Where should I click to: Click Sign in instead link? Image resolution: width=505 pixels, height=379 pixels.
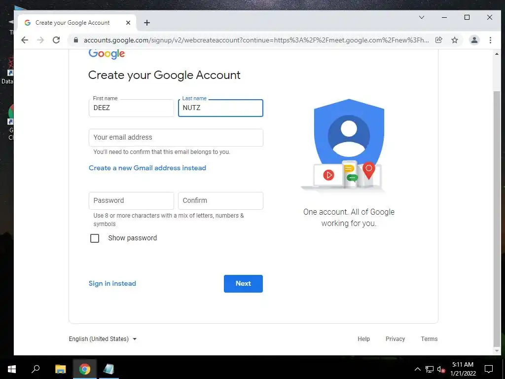tap(112, 283)
